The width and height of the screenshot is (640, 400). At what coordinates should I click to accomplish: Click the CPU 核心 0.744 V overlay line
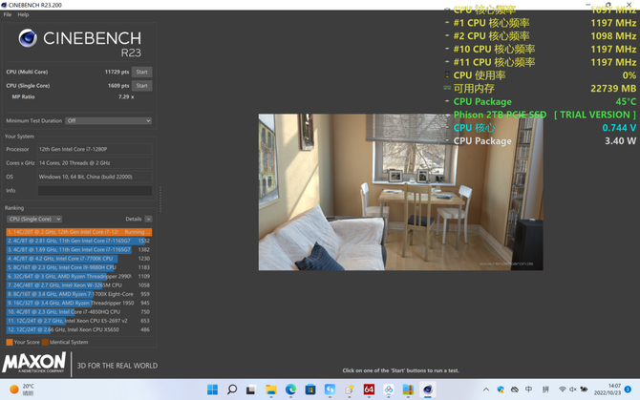point(541,128)
